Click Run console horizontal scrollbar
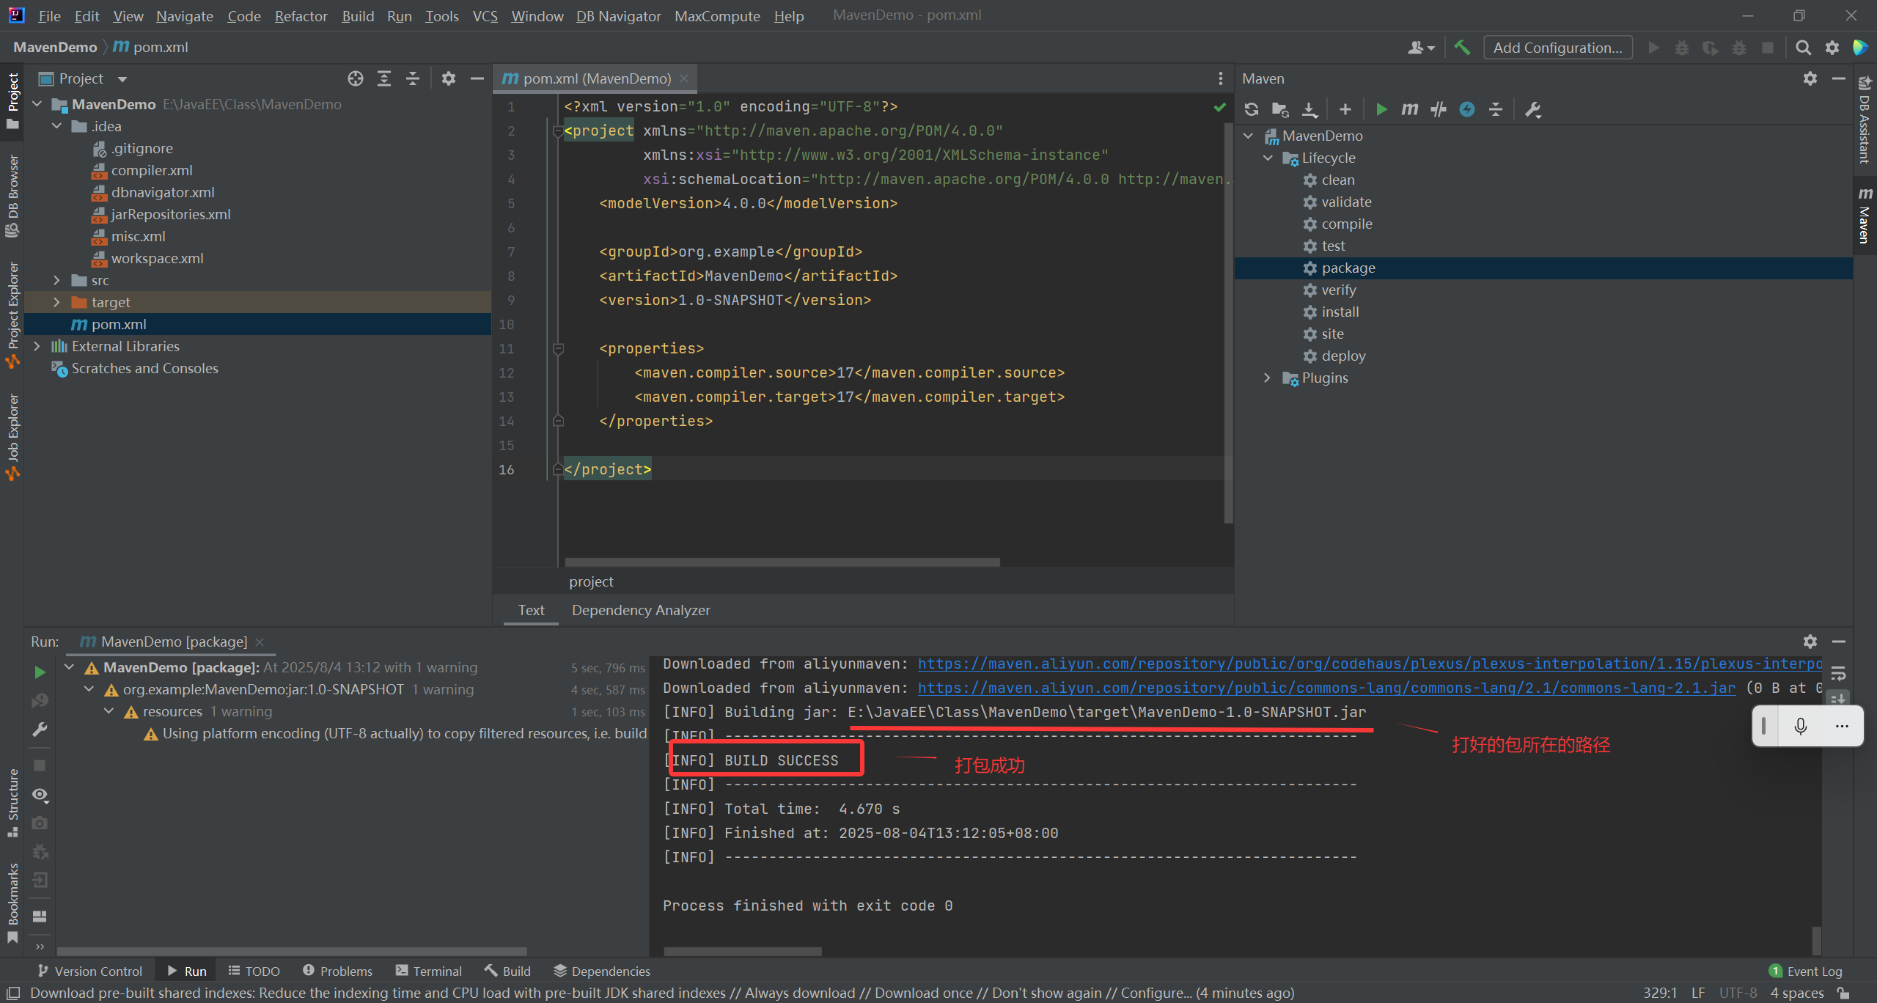 [743, 951]
